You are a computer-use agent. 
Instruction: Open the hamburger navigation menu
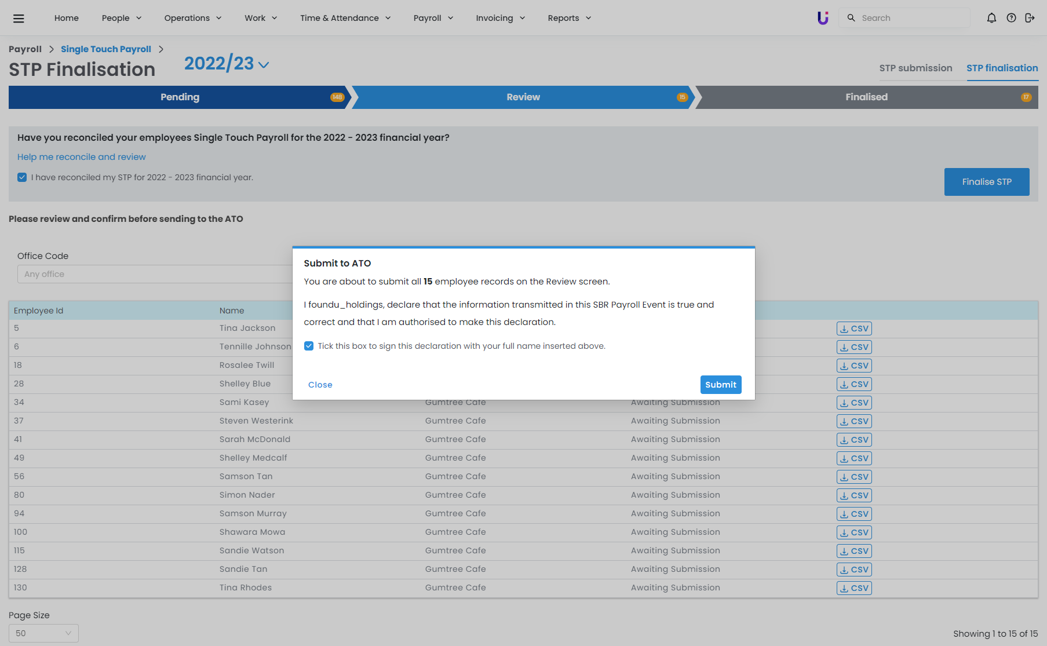(x=19, y=18)
